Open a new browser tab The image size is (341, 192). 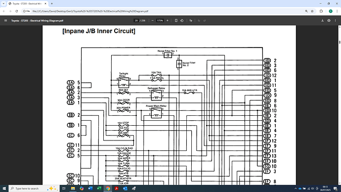tap(52, 3)
